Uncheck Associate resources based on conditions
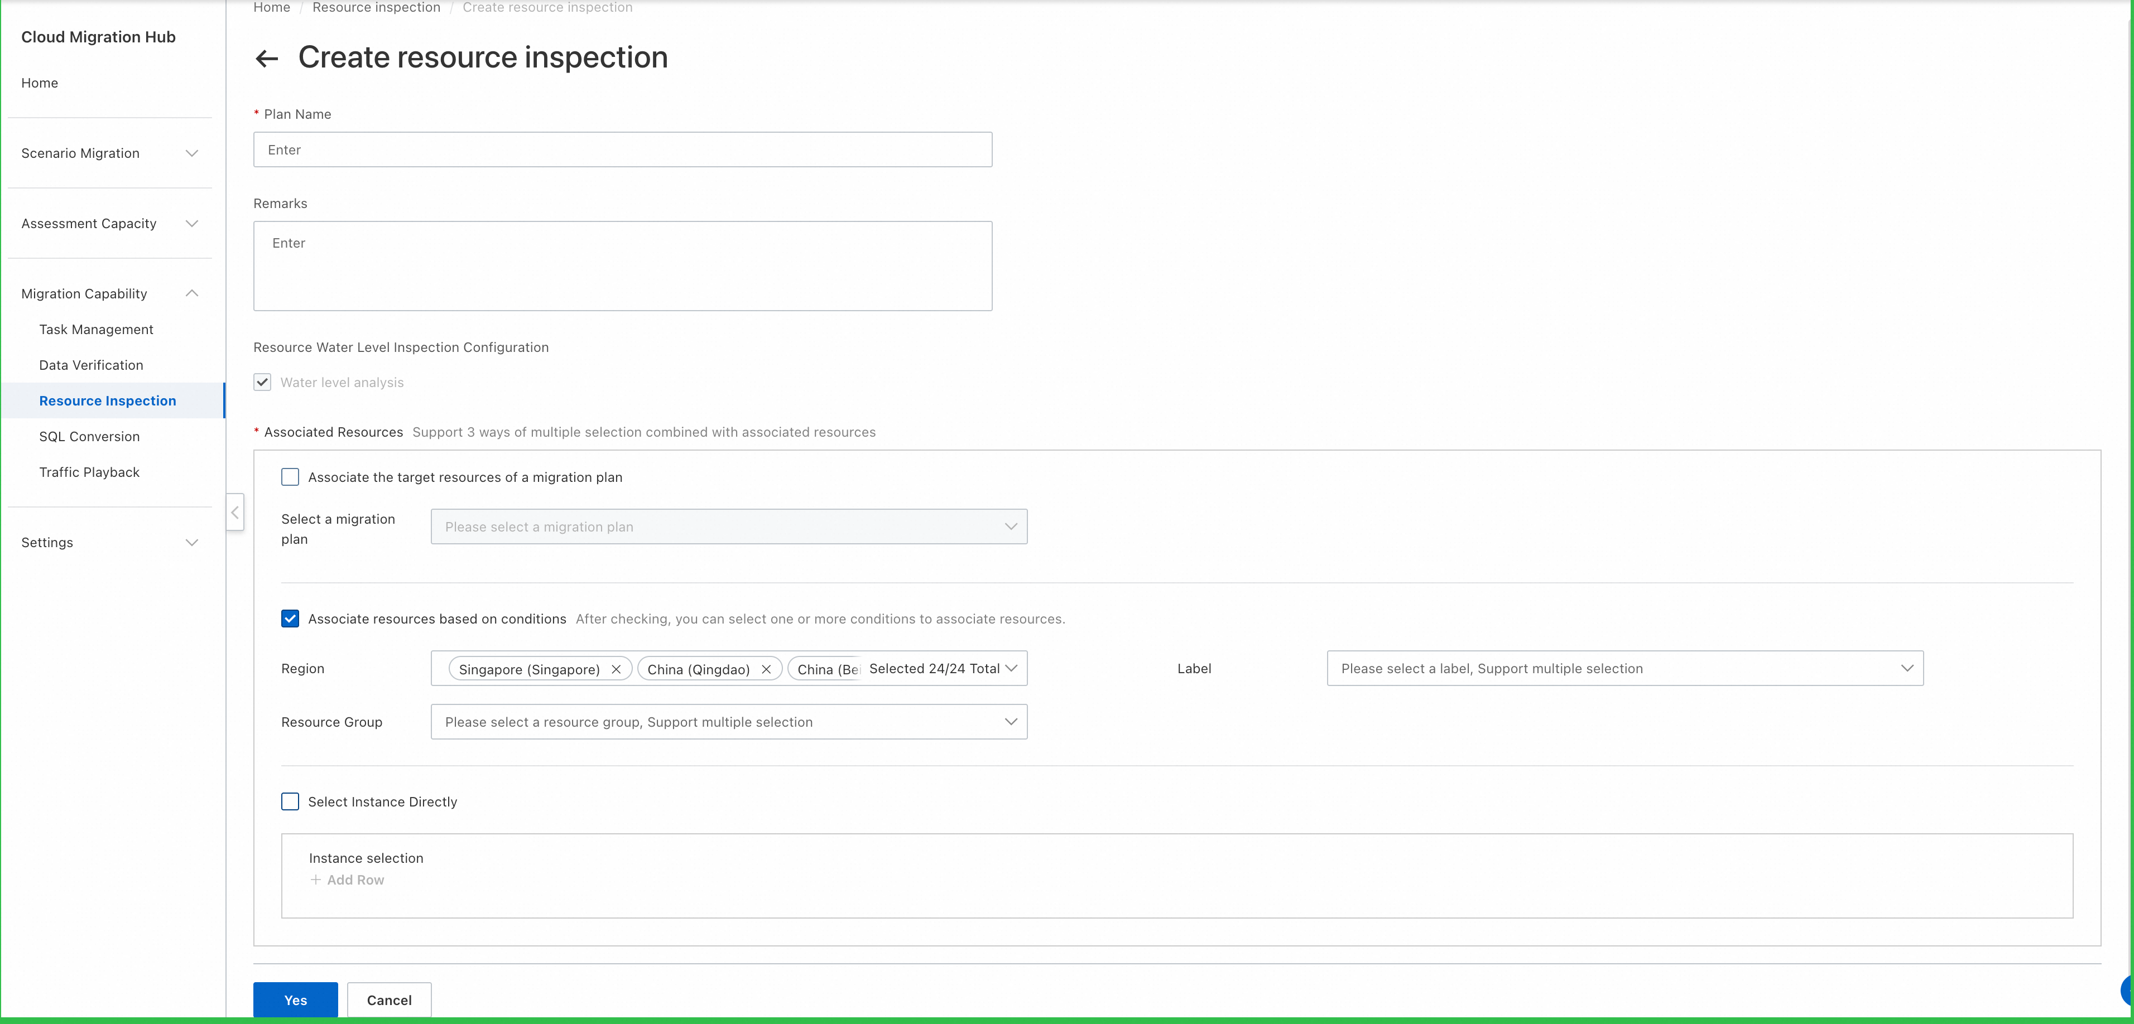 [x=290, y=619]
